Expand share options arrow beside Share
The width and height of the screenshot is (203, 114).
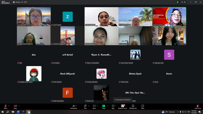point(108,106)
